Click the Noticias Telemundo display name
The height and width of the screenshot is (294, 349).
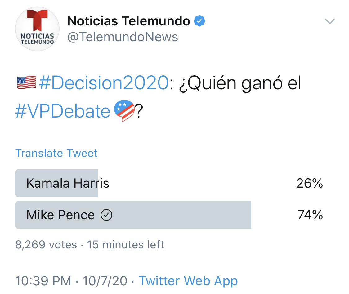[x=129, y=21]
